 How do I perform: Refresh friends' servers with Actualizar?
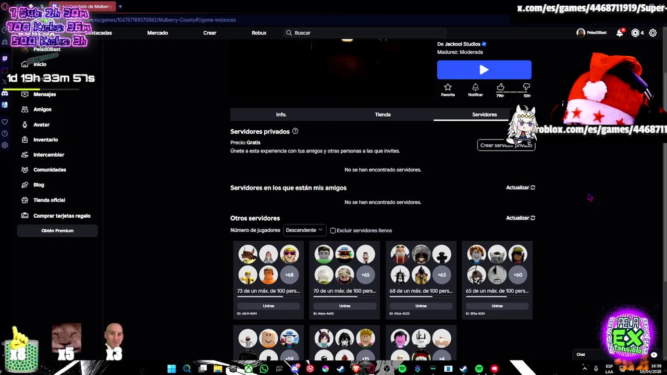pyautogui.click(x=521, y=187)
